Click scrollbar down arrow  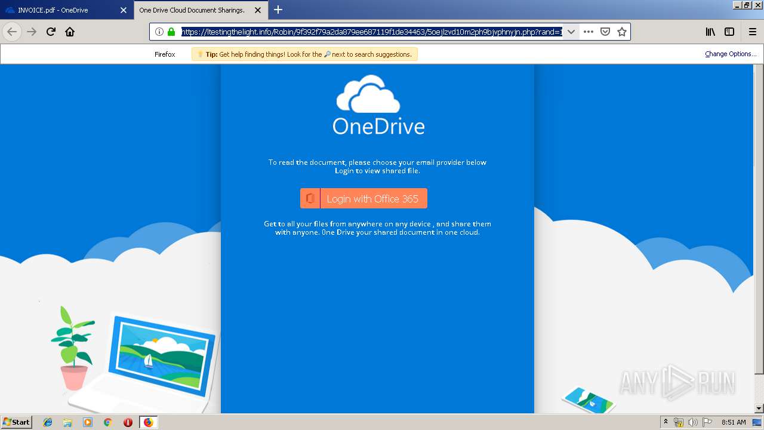759,408
